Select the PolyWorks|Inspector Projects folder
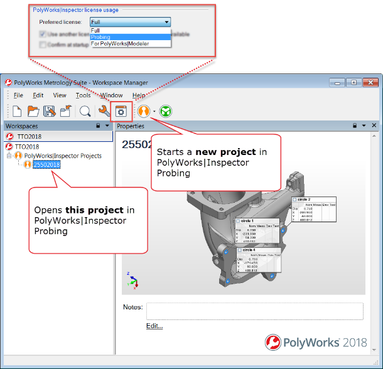 point(63,156)
